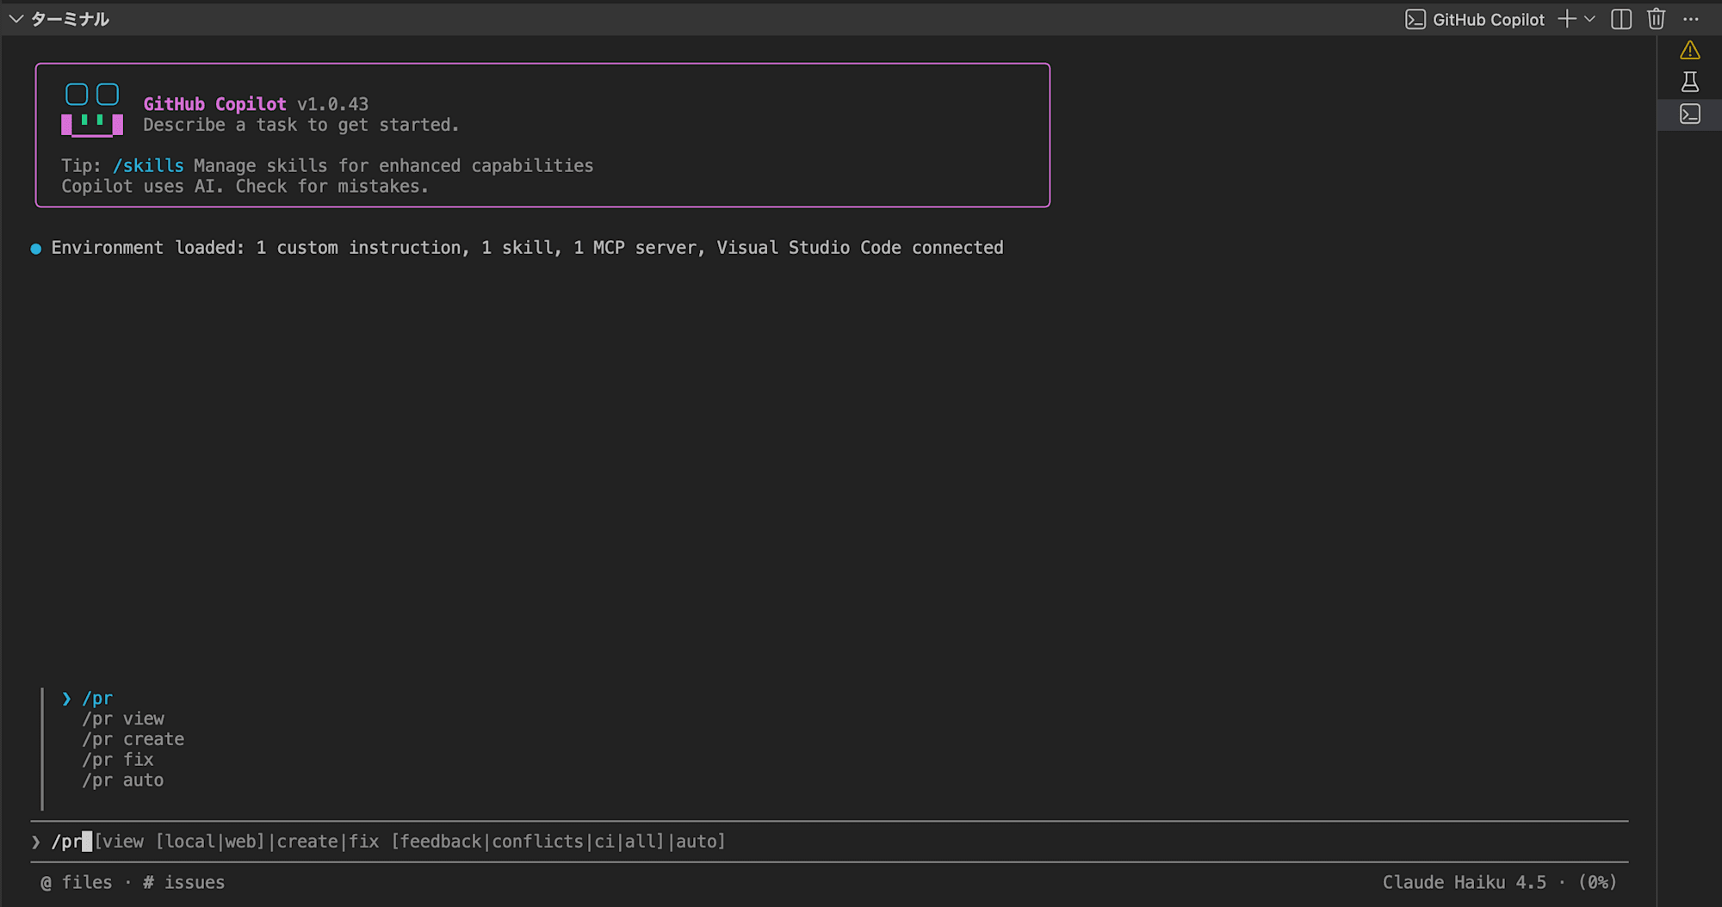Screen dimensions: 1722x907
Task: Choose the /pr fix suggestion
Action: (118, 760)
